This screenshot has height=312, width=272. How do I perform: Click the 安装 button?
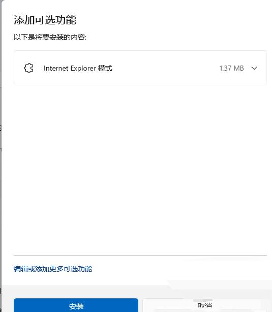click(x=76, y=305)
